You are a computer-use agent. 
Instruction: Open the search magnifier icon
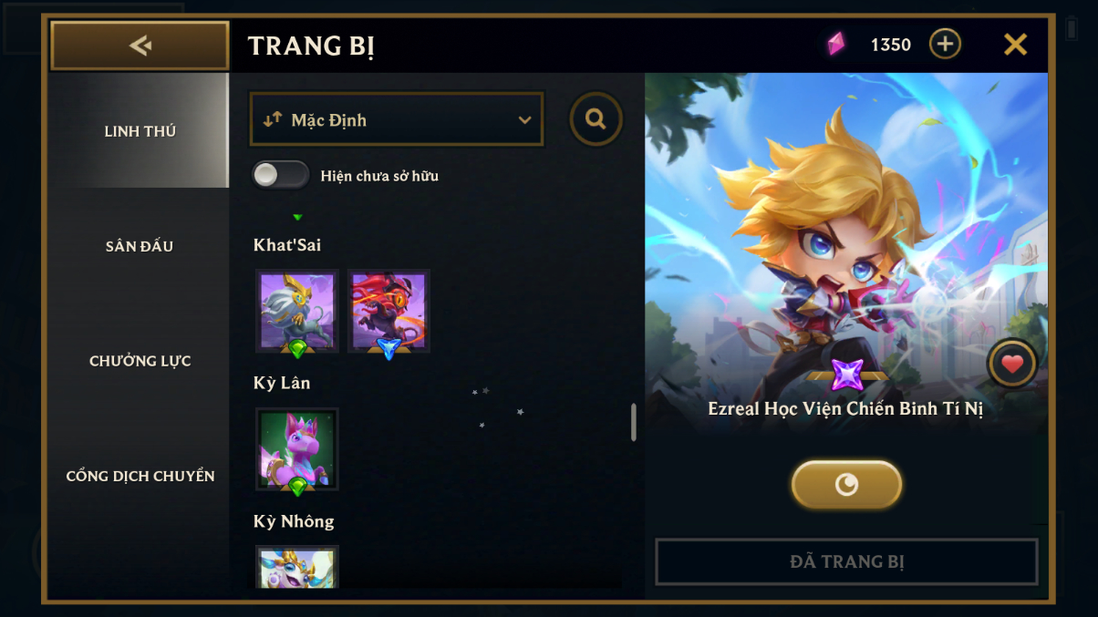[596, 119]
